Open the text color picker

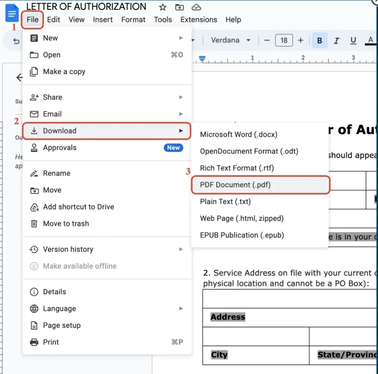coord(371,40)
